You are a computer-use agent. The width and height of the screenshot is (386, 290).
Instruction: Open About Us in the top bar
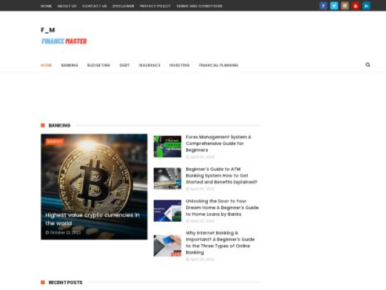[67, 6]
